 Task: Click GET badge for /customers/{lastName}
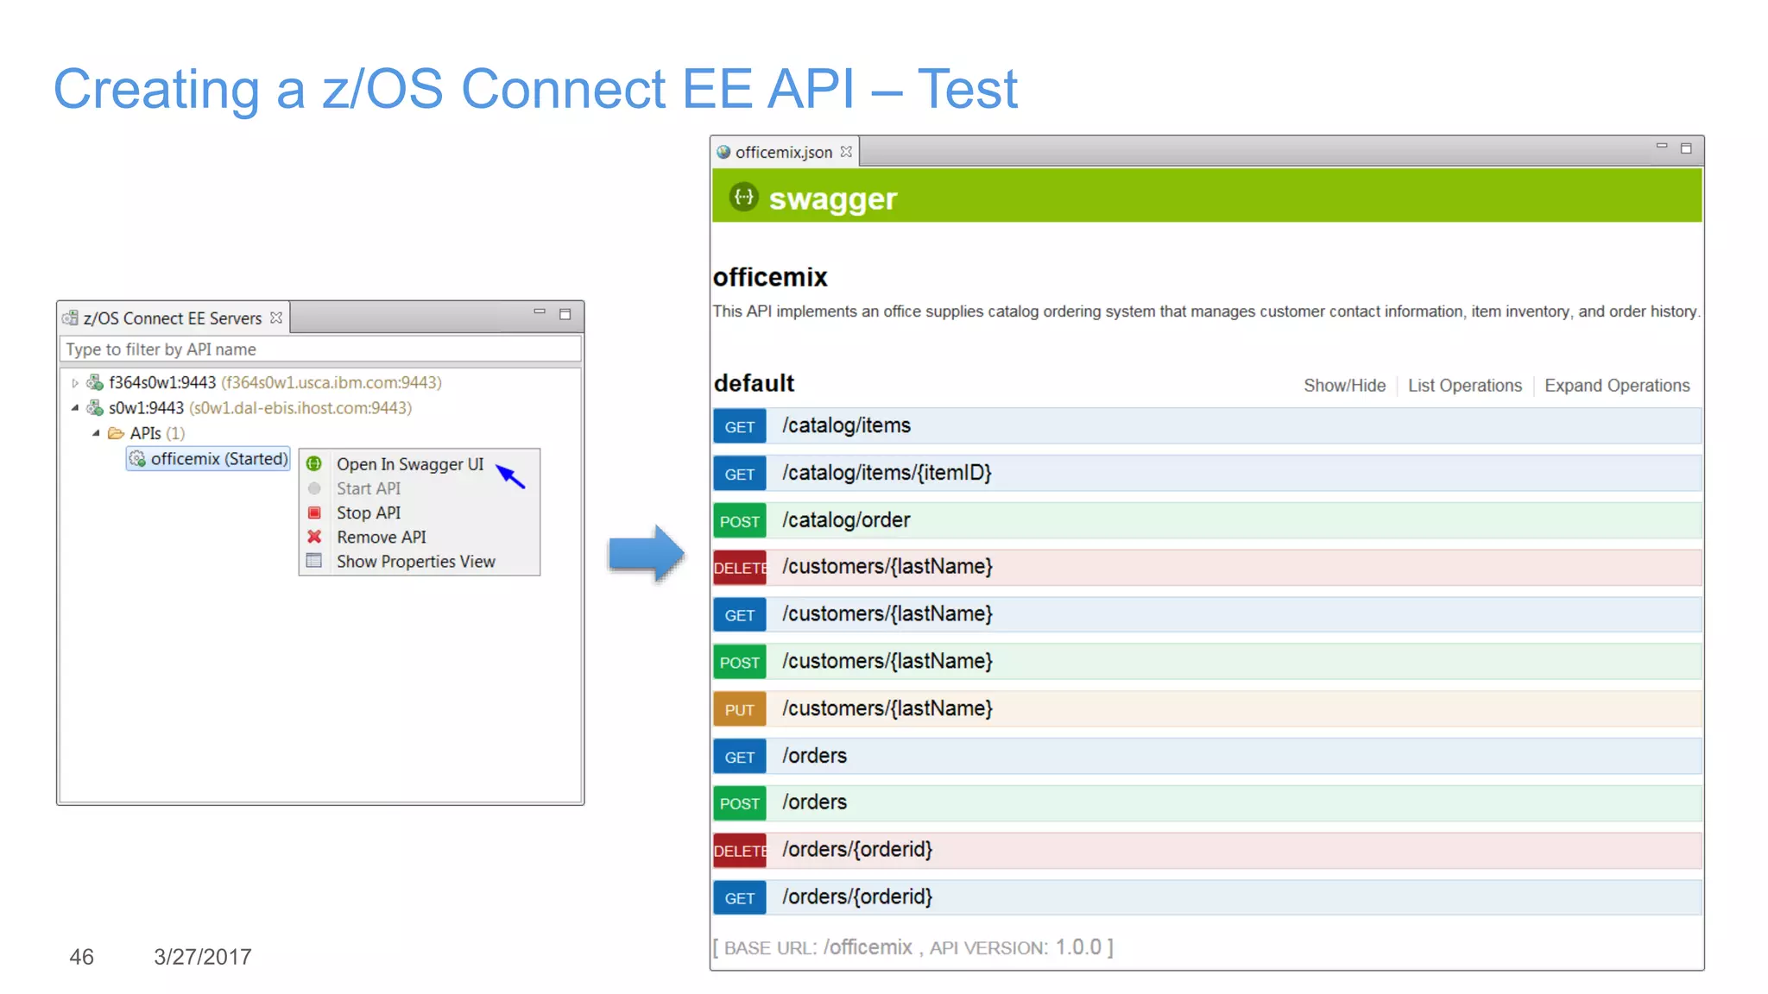(x=740, y=615)
